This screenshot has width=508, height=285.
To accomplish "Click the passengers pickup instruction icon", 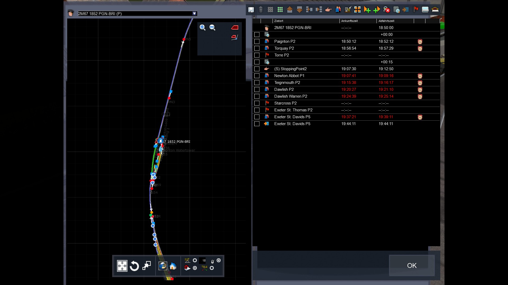I will (338, 10).
